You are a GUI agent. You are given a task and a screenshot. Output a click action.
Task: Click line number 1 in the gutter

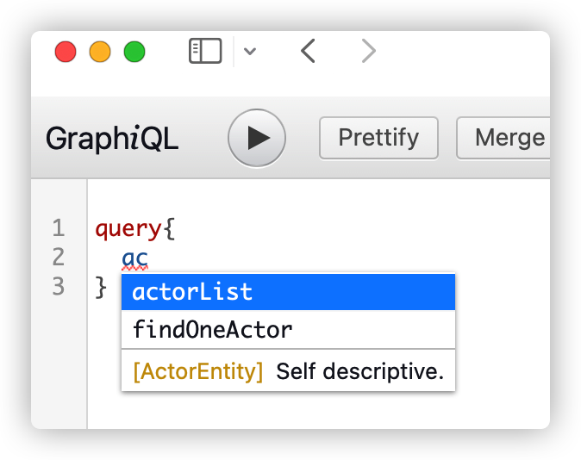pyautogui.click(x=59, y=229)
